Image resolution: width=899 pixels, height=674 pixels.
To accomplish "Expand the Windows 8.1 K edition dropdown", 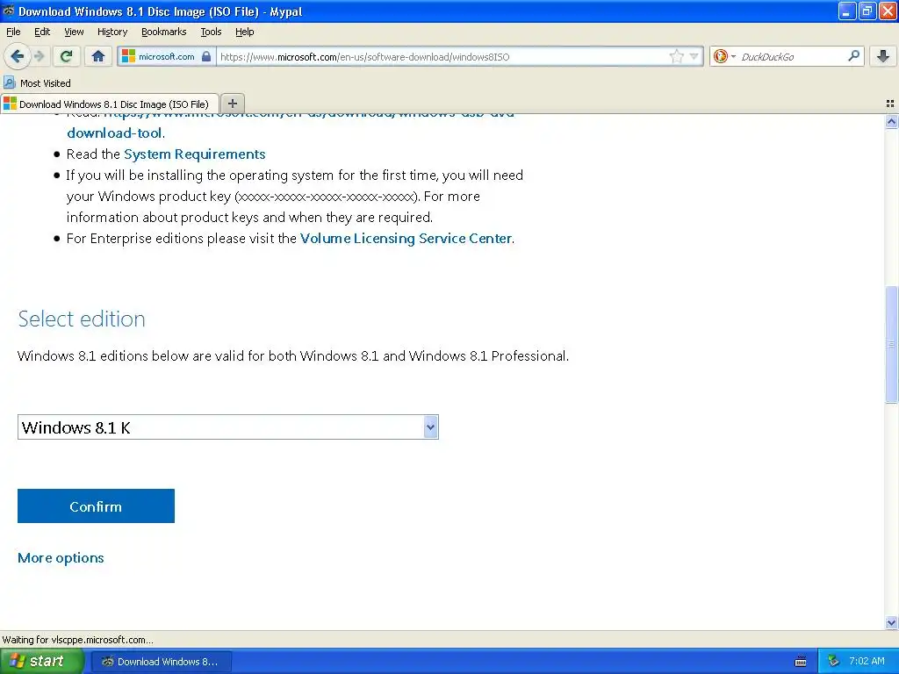I will point(228,427).
